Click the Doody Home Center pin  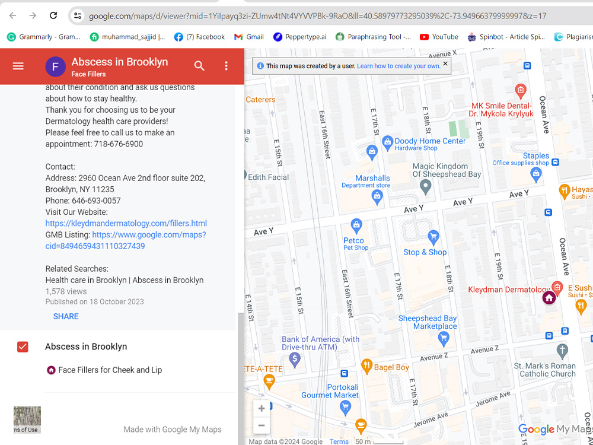pos(387,143)
